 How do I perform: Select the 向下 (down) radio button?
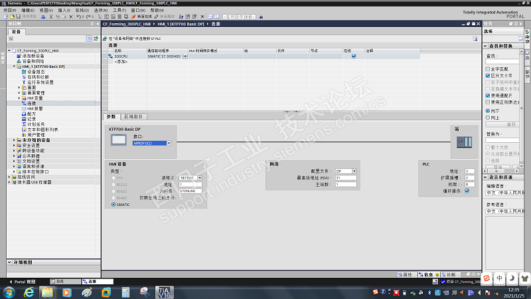(x=488, y=111)
